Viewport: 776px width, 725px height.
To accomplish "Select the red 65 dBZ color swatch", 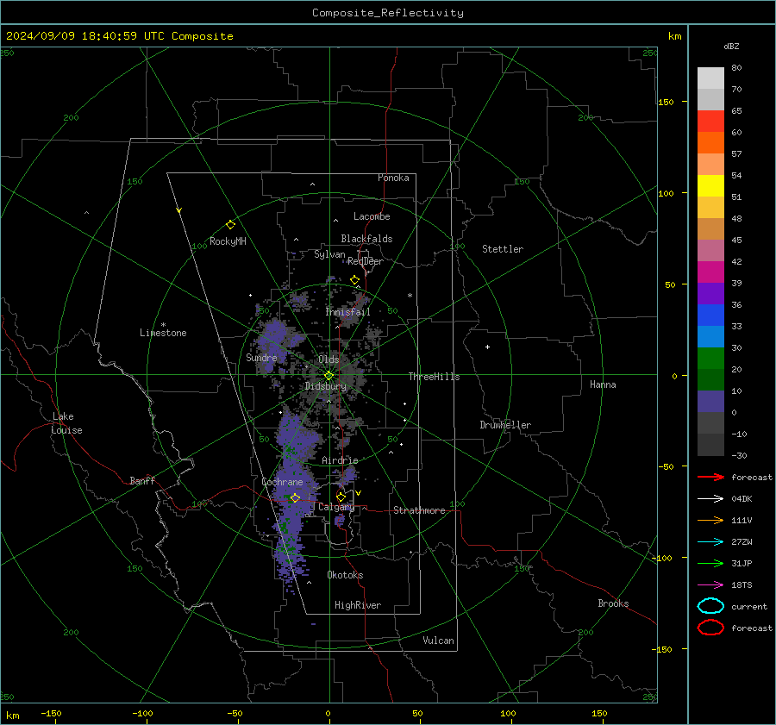I will (x=710, y=121).
